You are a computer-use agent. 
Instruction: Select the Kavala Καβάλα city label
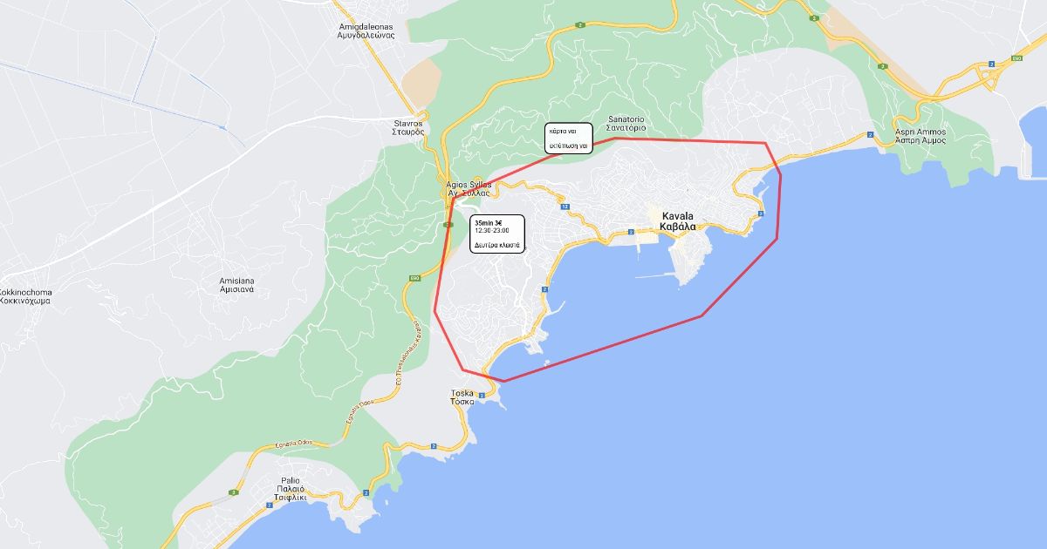point(678,221)
